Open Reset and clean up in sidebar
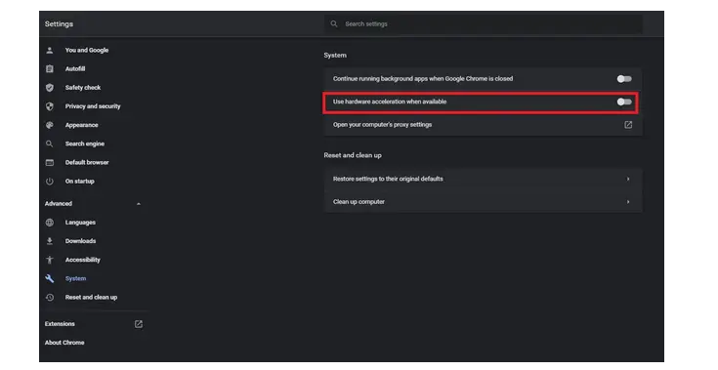718x370 pixels. (91, 298)
